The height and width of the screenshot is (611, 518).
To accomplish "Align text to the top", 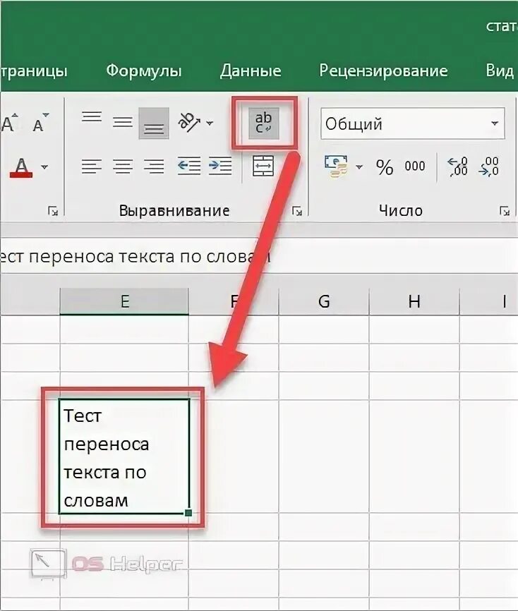I will coord(92,118).
